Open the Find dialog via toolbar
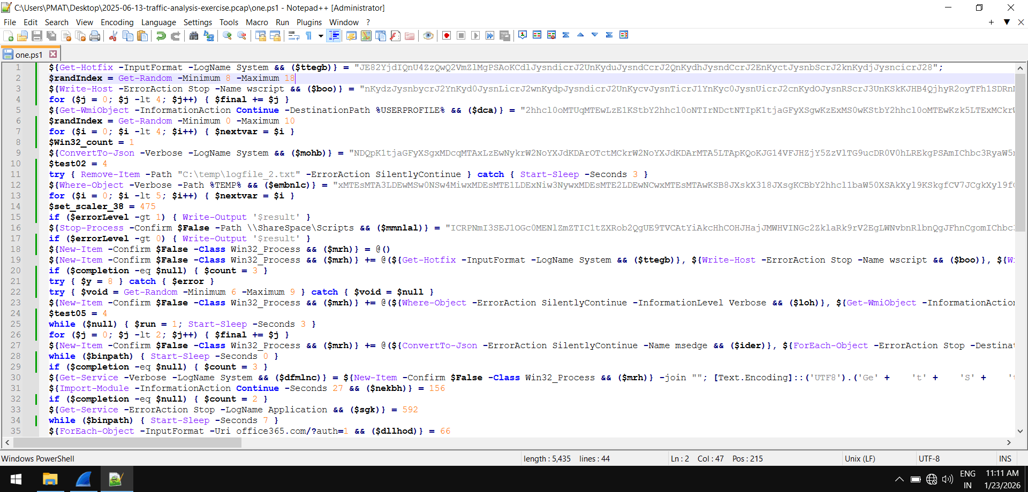The image size is (1028, 492). coord(194,35)
